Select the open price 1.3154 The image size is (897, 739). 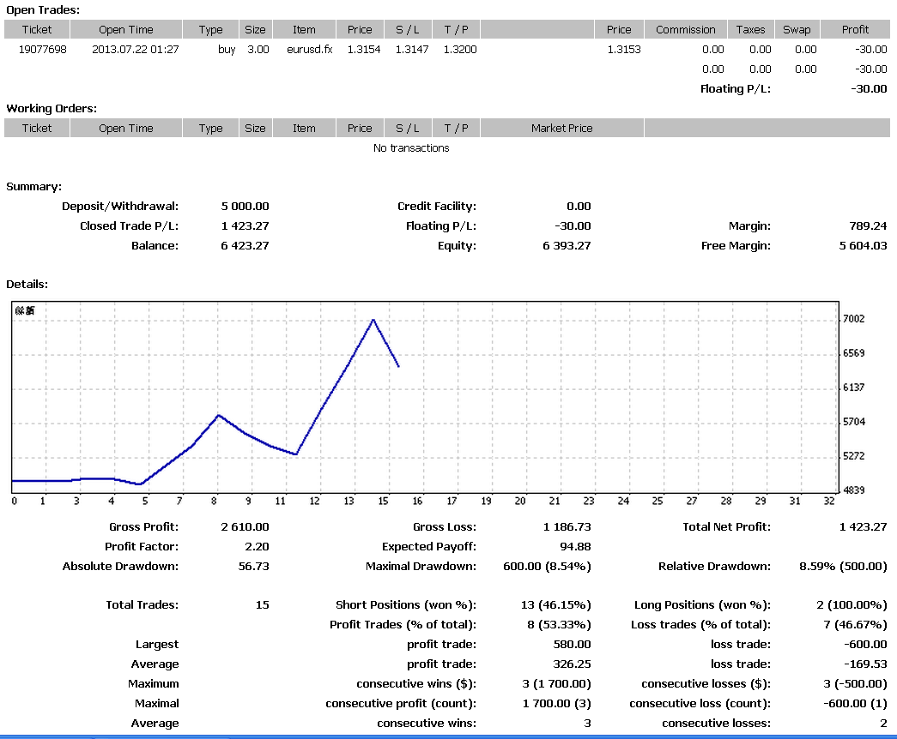tap(364, 50)
